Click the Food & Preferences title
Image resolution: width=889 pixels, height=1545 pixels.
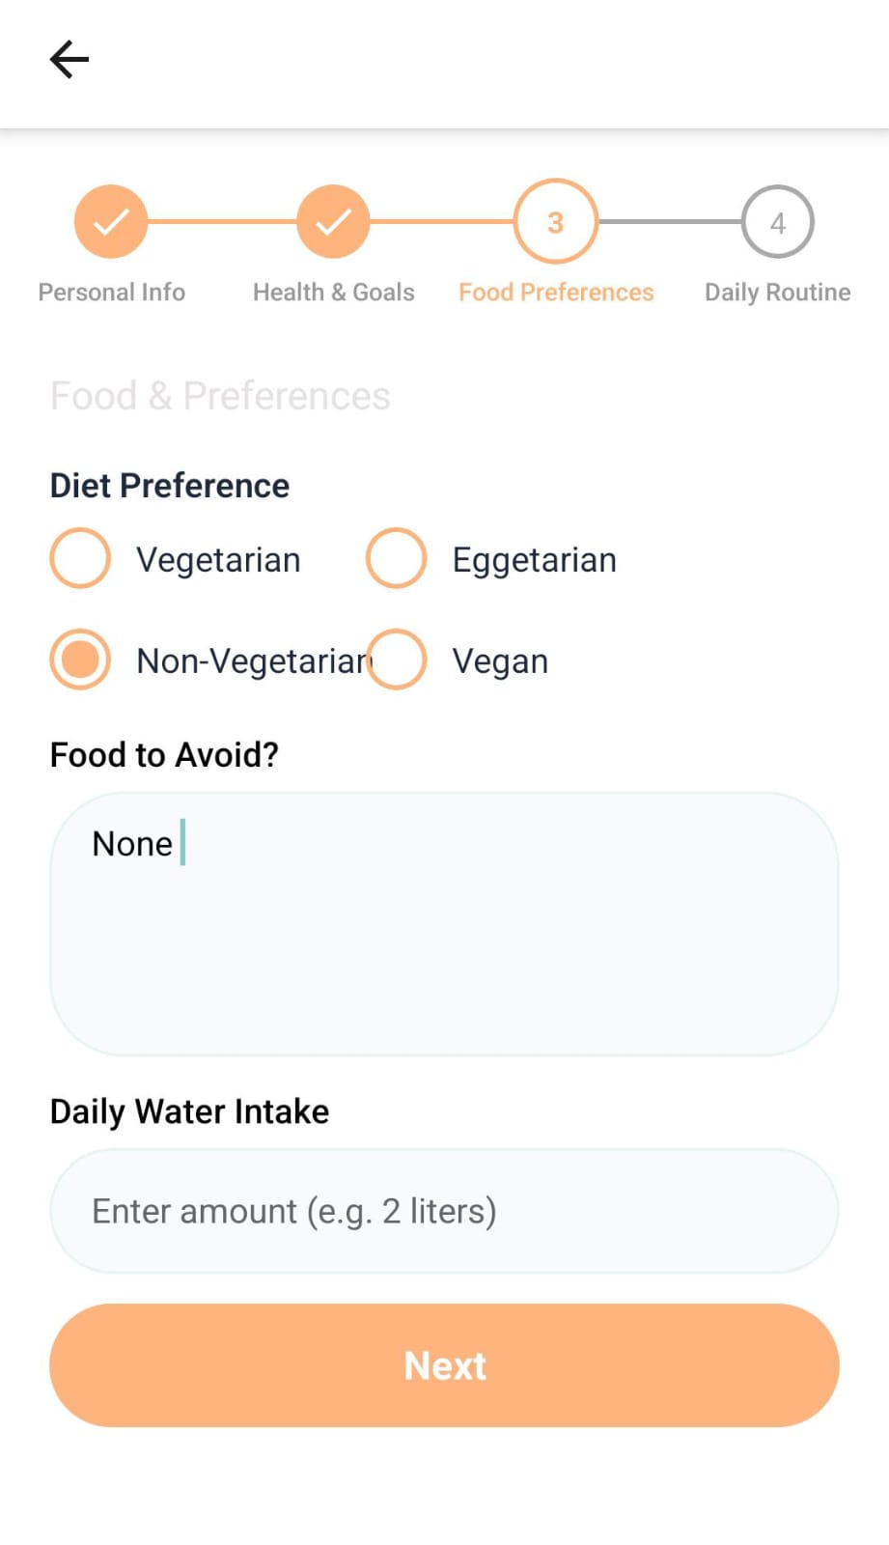tap(220, 396)
